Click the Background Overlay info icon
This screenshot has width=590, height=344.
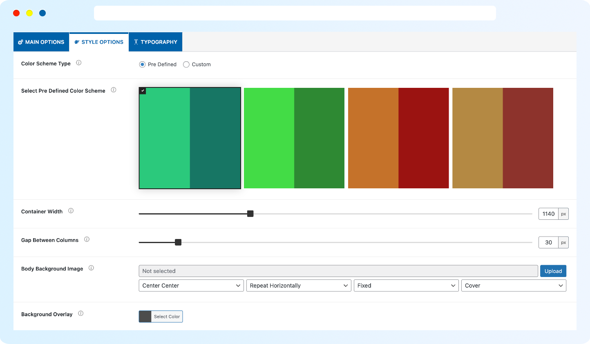pyautogui.click(x=81, y=313)
